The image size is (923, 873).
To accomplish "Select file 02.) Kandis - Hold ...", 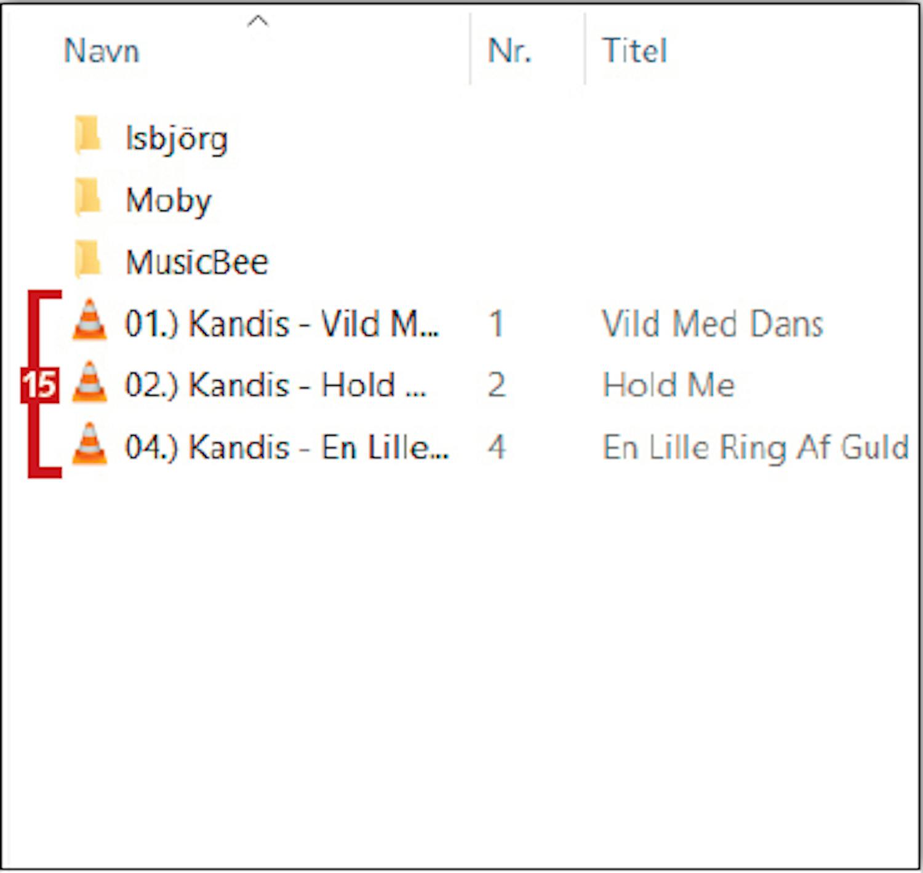I will [x=275, y=385].
